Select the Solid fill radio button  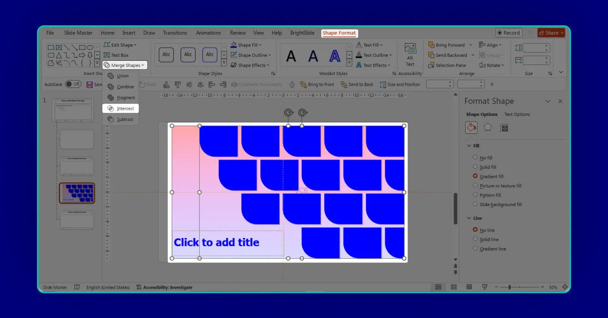coord(475,167)
